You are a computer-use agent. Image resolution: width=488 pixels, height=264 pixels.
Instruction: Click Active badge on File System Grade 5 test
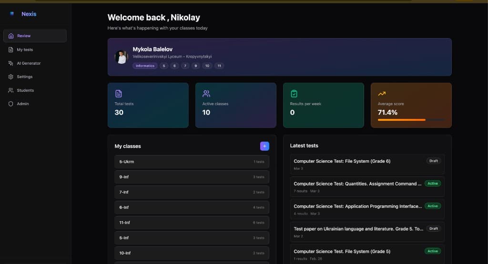click(433, 251)
